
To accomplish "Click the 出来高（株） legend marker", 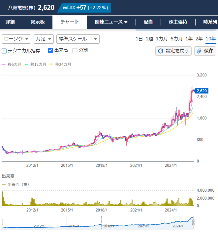I will click(x=4, y=185).
